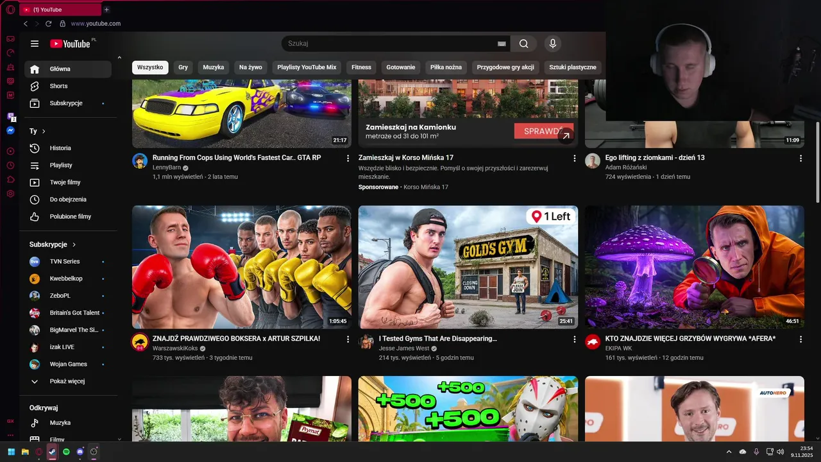Select the Gotowanie filter chip
This screenshot has height=462, width=821.
tap(401, 67)
